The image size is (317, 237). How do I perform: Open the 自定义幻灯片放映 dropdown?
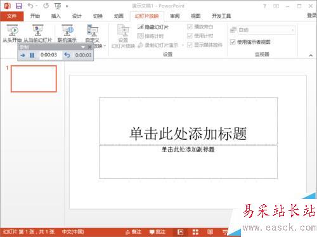[x=93, y=34]
